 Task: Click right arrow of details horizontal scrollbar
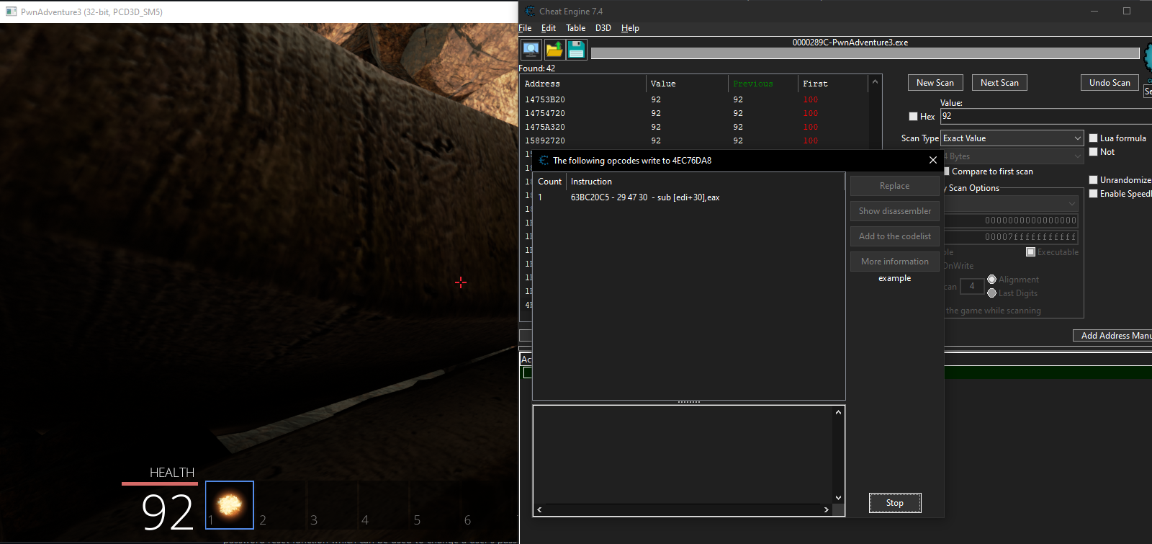(x=827, y=509)
